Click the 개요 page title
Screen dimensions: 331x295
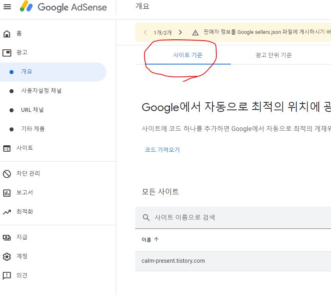coord(142,6)
